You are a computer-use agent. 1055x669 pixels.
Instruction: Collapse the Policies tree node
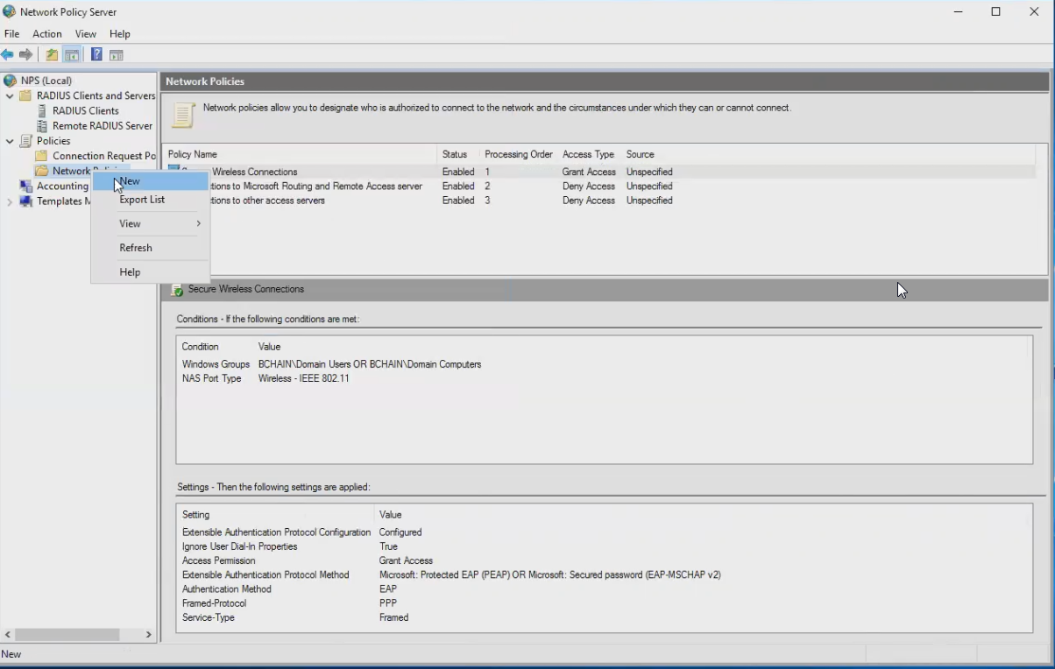(x=10, y=141)
